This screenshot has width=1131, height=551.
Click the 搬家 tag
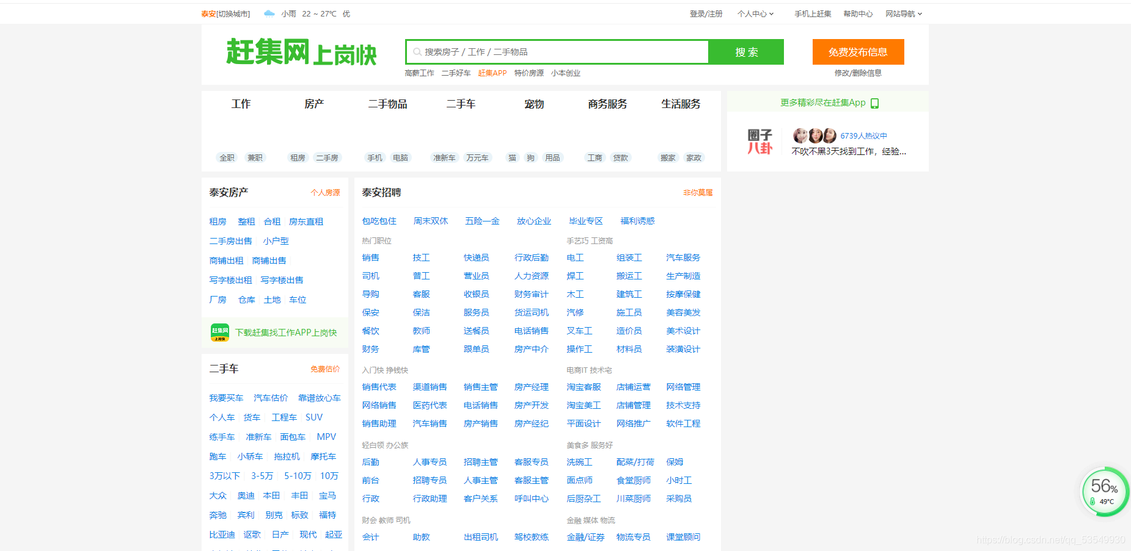[x=668, y=157]
